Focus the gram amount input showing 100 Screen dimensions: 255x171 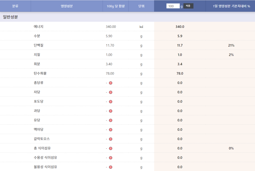pyautogui.click(x=173, y=6)
